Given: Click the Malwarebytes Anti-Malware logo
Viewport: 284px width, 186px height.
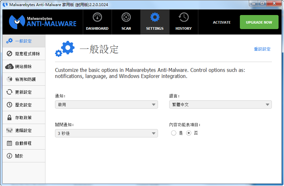Looking at the screenshot, I should pyautogui.click(x=43, y=22).
